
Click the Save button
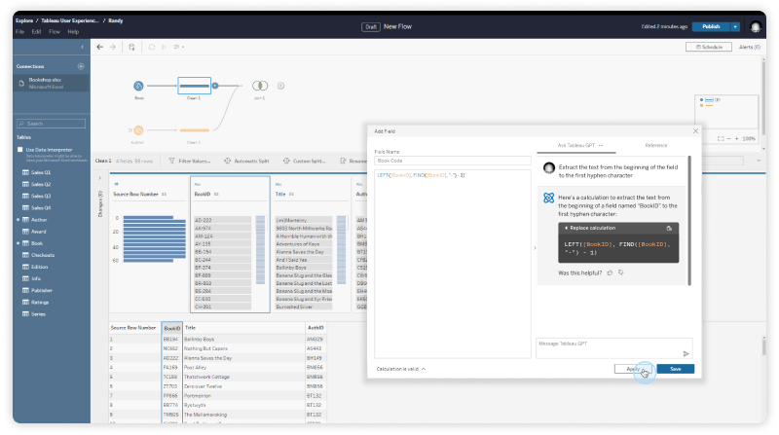click(x=675, y=369)
